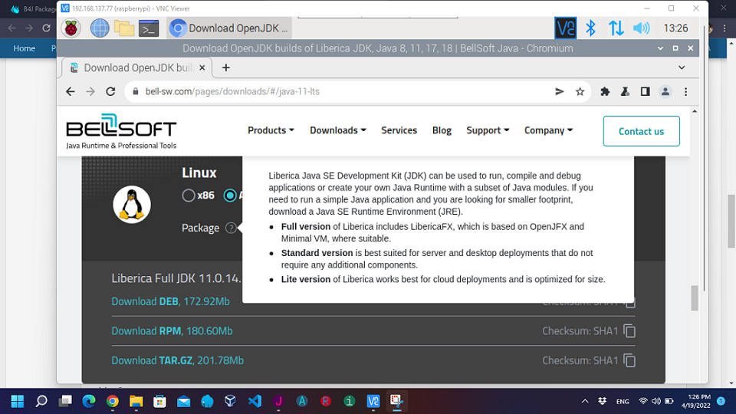
Task: Download the TAR.GZ package
Action: pyautogui.click(x=177, y=360)
